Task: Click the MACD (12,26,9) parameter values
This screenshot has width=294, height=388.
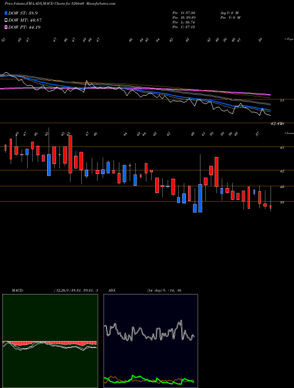Action: [76, 290]
